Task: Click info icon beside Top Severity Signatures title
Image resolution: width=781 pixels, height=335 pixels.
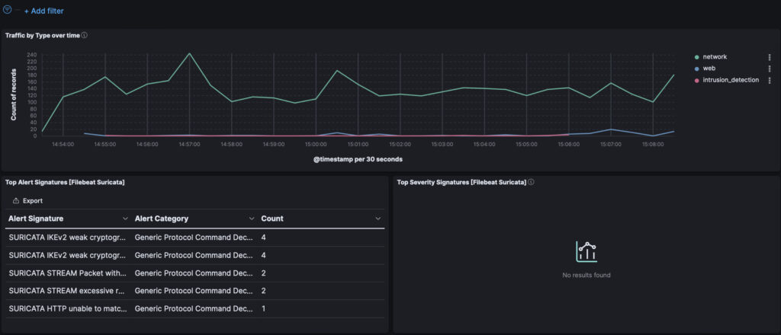Action: coord(531,183)
